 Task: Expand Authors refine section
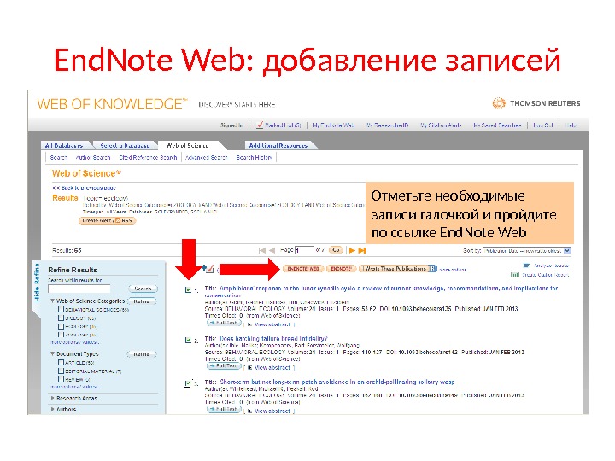point(53,409)
